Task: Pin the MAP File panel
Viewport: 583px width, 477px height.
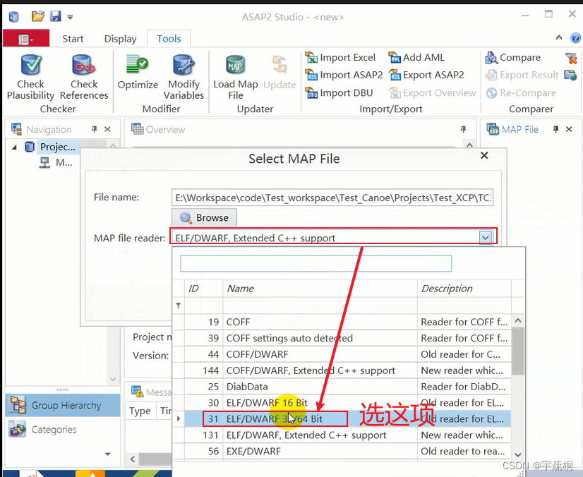Action: point(556,129)
